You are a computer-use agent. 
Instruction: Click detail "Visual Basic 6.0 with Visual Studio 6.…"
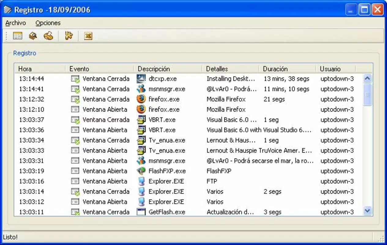click(259, 130)
